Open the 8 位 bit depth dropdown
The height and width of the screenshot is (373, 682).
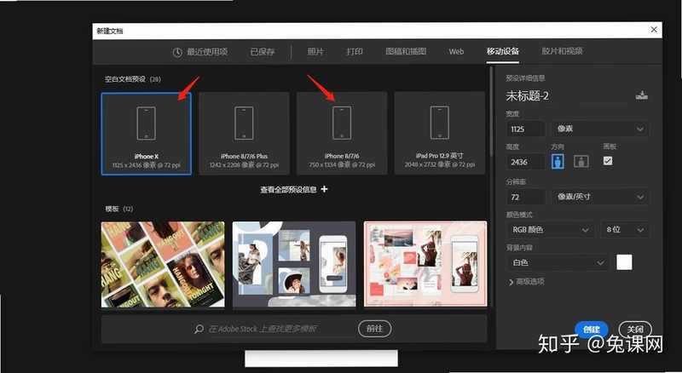click(x=625, y=230)
